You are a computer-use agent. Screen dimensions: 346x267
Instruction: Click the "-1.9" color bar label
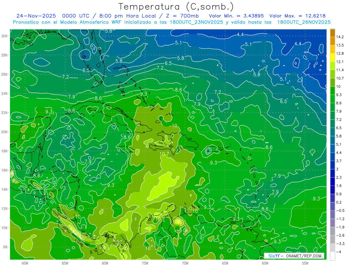click(x=340, y=227)
